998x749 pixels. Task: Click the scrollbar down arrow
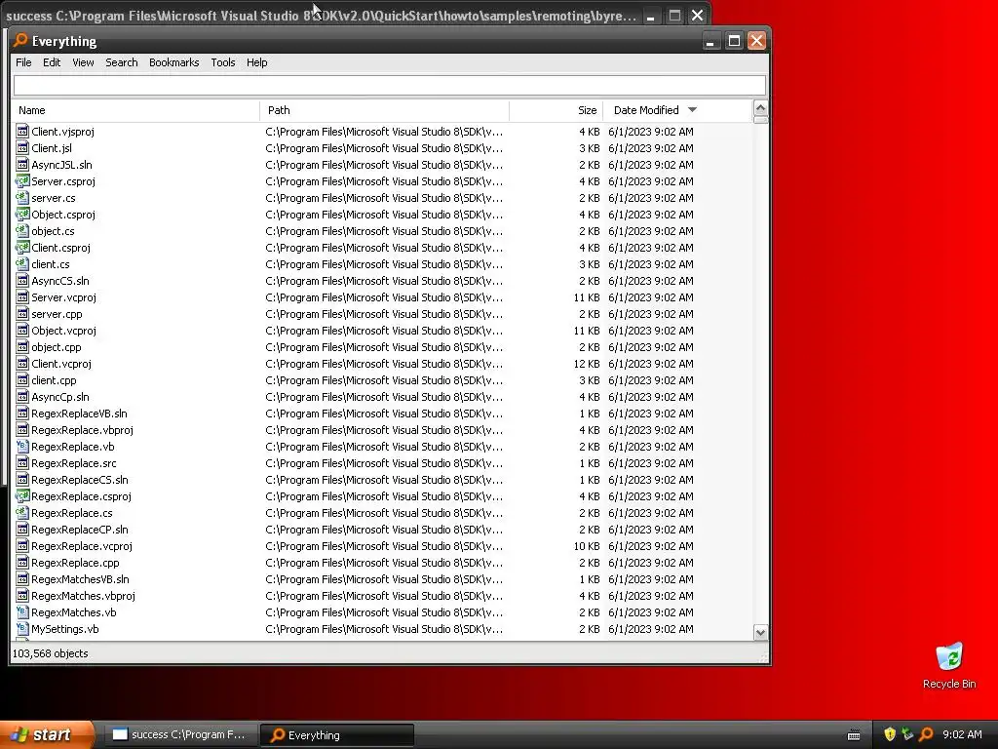click(x=760, y=632)
